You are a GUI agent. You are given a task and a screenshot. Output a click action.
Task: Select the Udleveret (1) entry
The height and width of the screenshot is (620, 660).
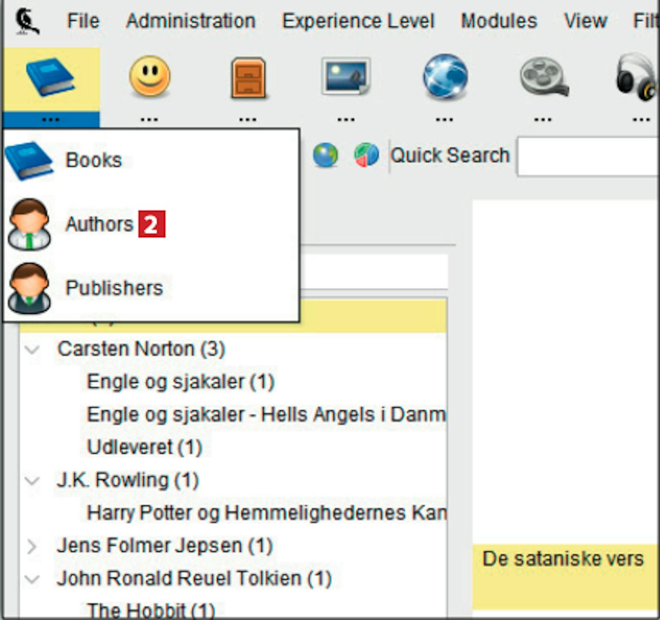tap(144, 447)
